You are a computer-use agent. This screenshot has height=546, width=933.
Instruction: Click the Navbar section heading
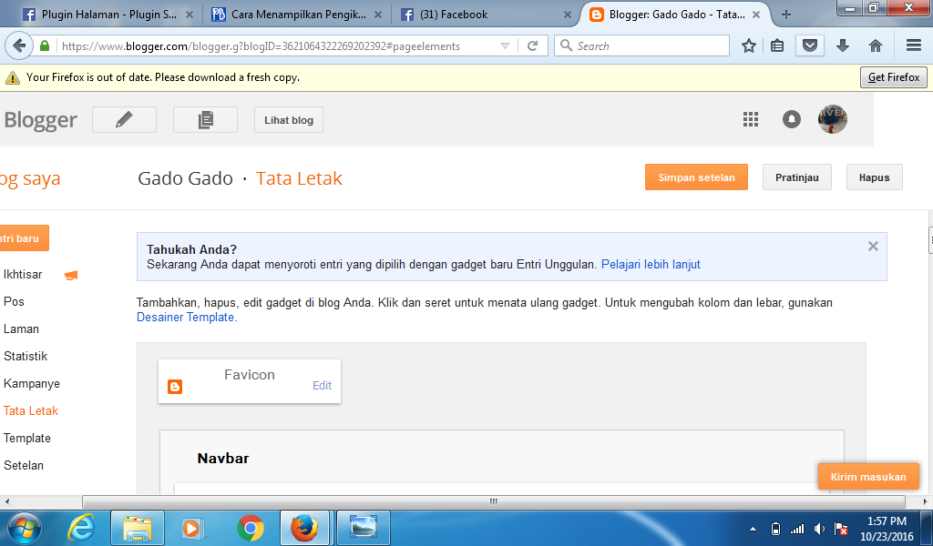223,458
